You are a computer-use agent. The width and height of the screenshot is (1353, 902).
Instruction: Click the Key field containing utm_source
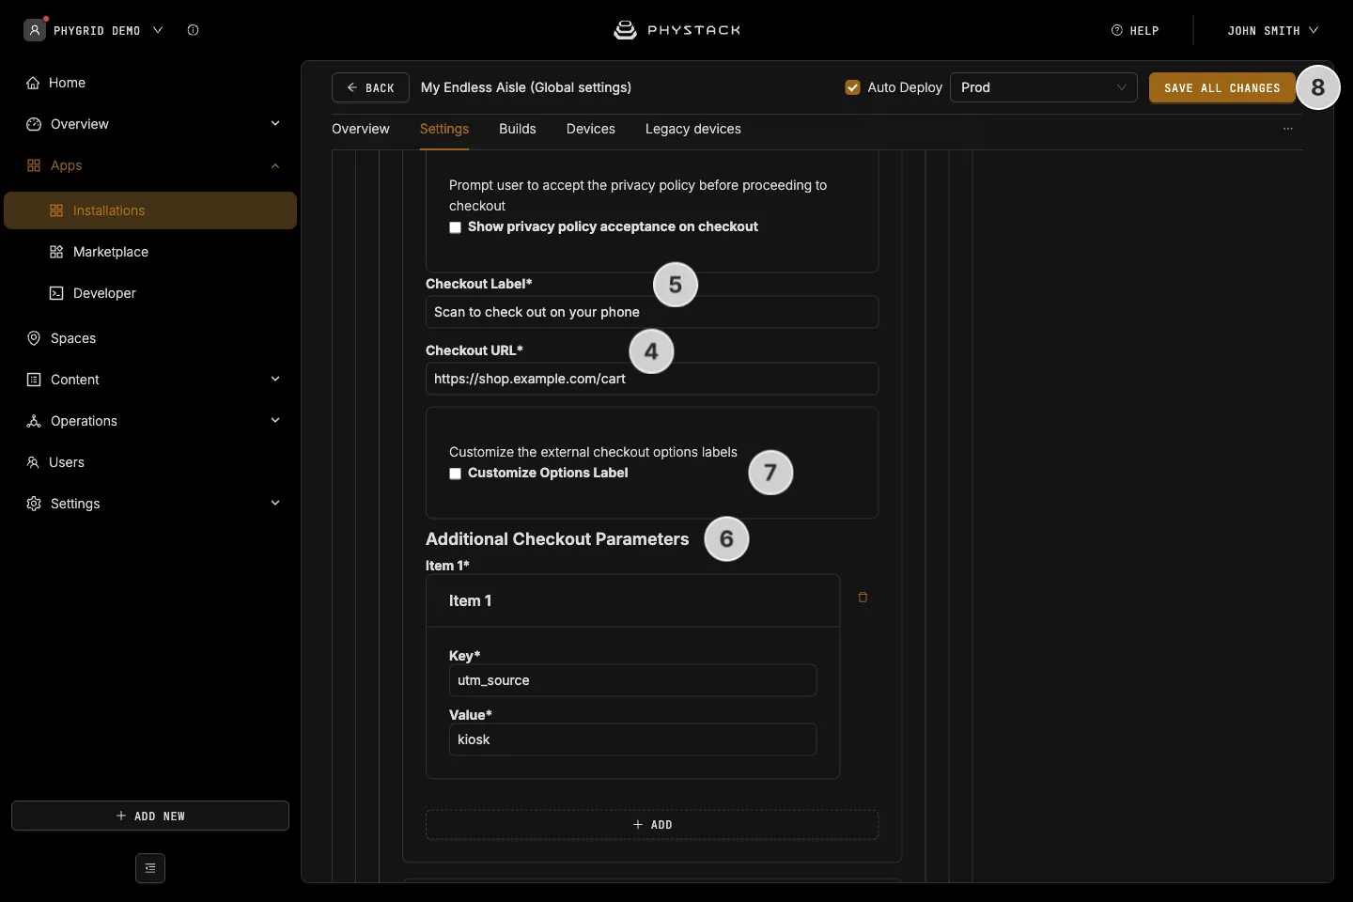point(632,680)
